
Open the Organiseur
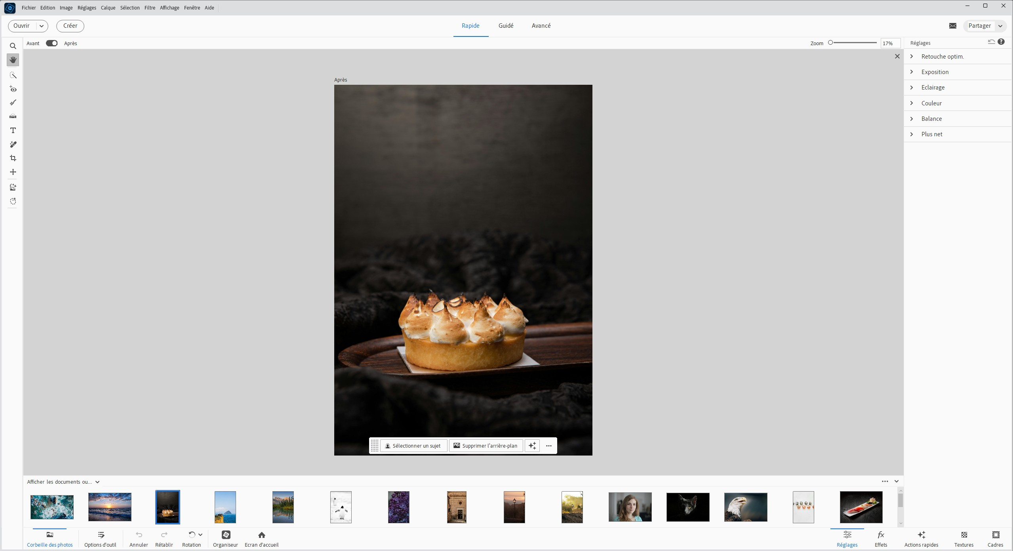225,539
